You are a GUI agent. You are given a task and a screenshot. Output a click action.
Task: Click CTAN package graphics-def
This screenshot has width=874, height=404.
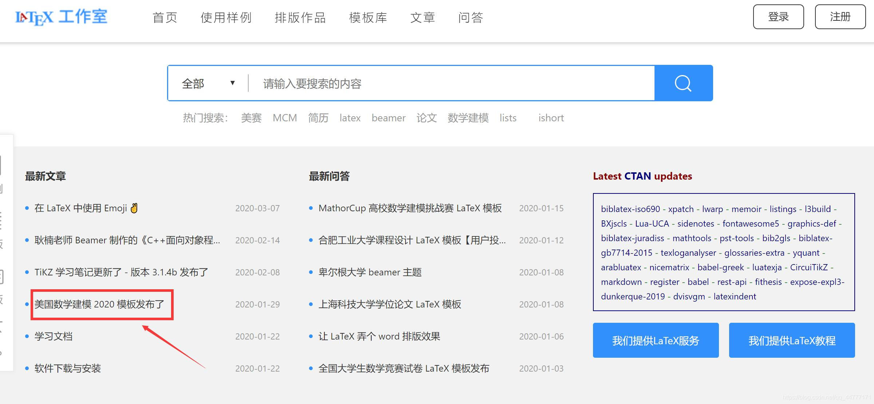click(x=812, y=224)
